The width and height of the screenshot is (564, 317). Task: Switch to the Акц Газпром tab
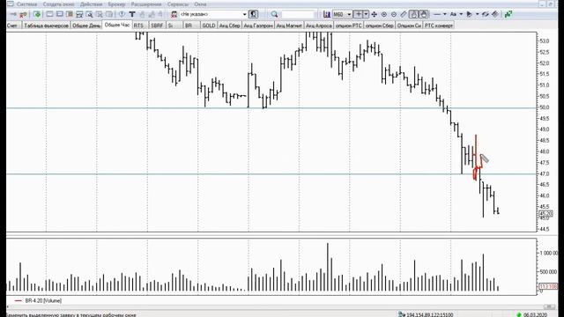click(x=258, y=26)
